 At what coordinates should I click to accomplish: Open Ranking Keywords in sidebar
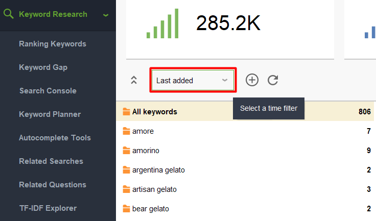(x=53, y=44)
